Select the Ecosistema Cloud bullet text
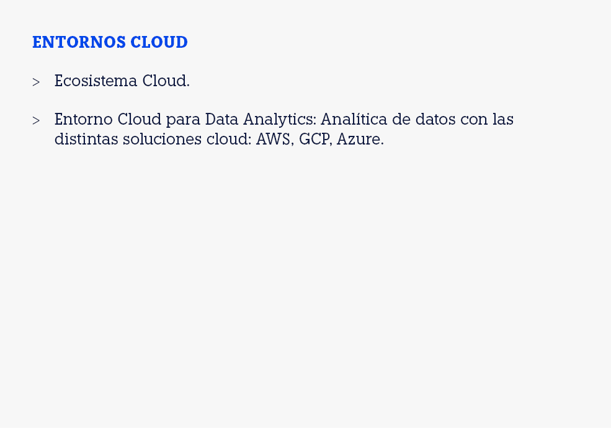The height and width of the screenshot is (428, 611). tap(122, 81)
